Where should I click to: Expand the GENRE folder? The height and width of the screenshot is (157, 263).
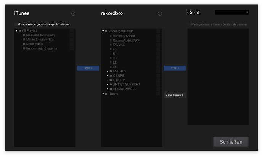[107, 76]
